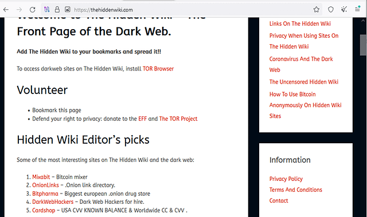Open the purple extension icon in address bar

pos(47,10)
